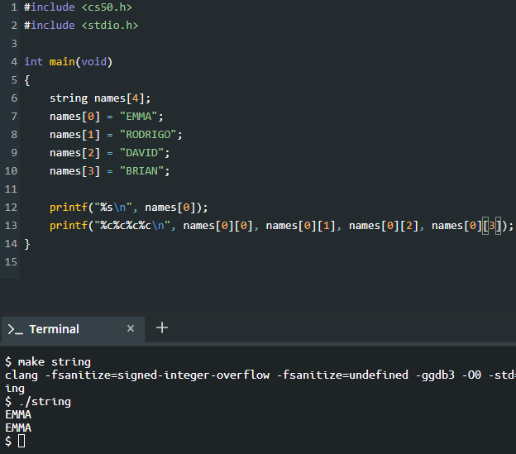Switch to the Terminal tab
Viewport: 516px width, 454px height.
[73, 329]
